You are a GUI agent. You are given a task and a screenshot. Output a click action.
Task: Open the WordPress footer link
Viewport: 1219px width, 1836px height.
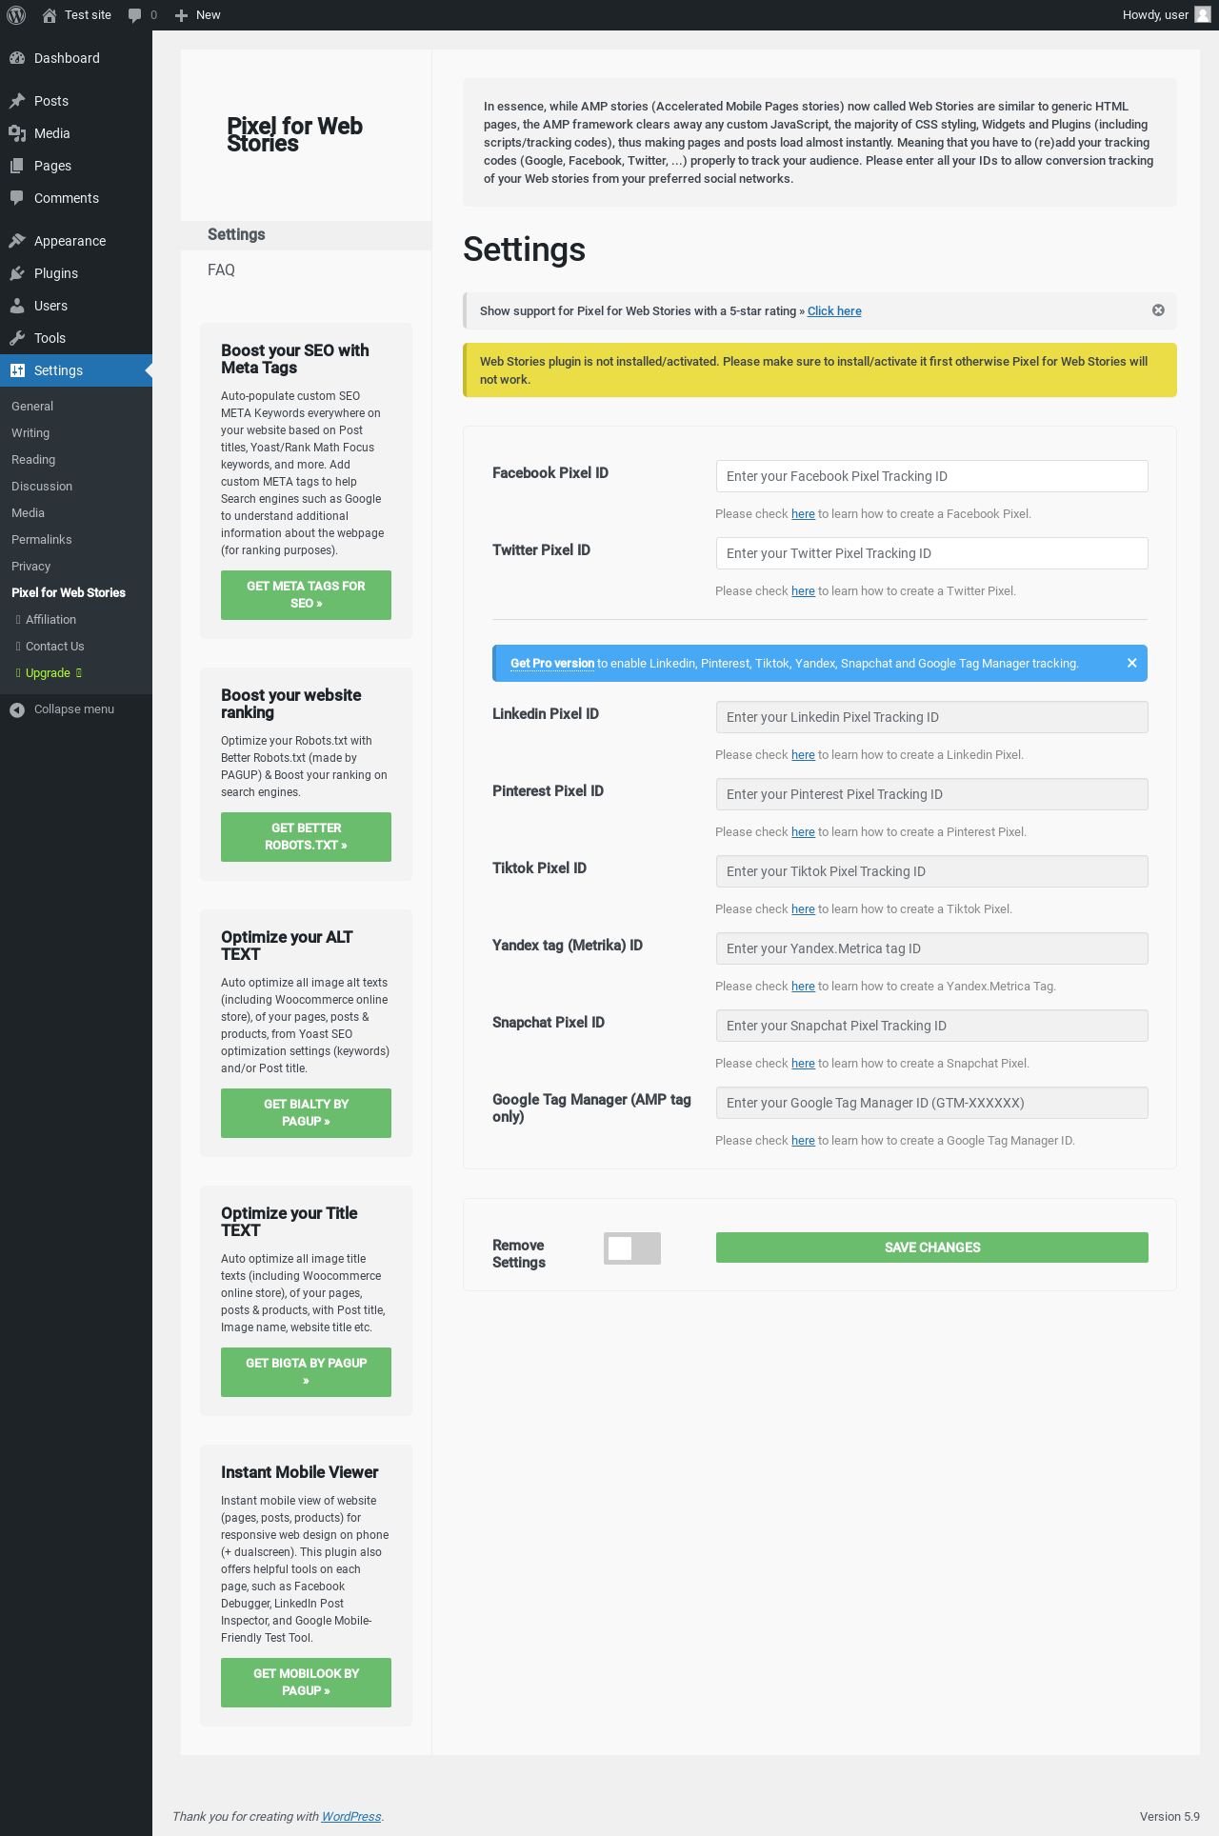click(x=350, y=1817)
